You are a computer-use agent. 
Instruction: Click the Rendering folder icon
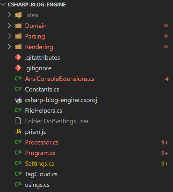pos(19,47)
